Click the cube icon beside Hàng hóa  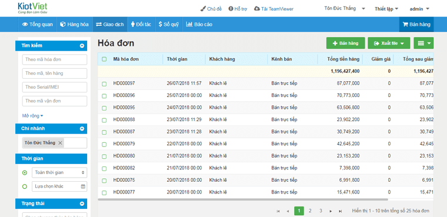(x=62, y=25)
